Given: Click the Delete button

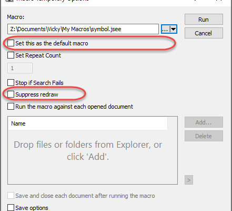Looking at the screenshot, I should (x=204, y=136).
